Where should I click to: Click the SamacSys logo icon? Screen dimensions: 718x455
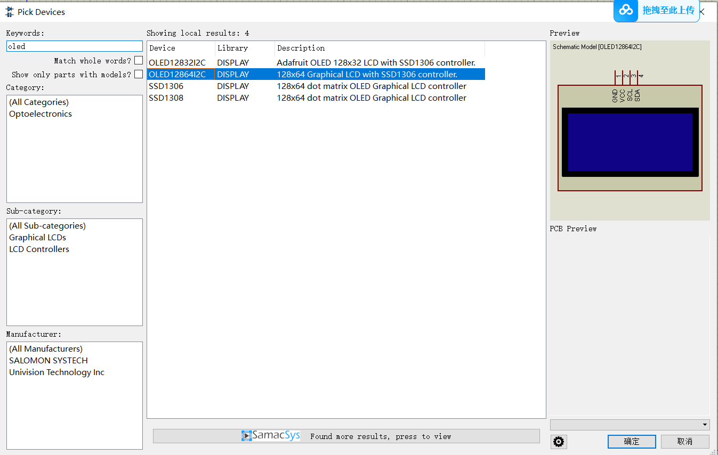coord(246,435)
